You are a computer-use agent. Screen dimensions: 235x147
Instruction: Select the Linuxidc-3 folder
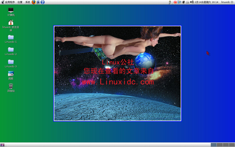point(11,64)
